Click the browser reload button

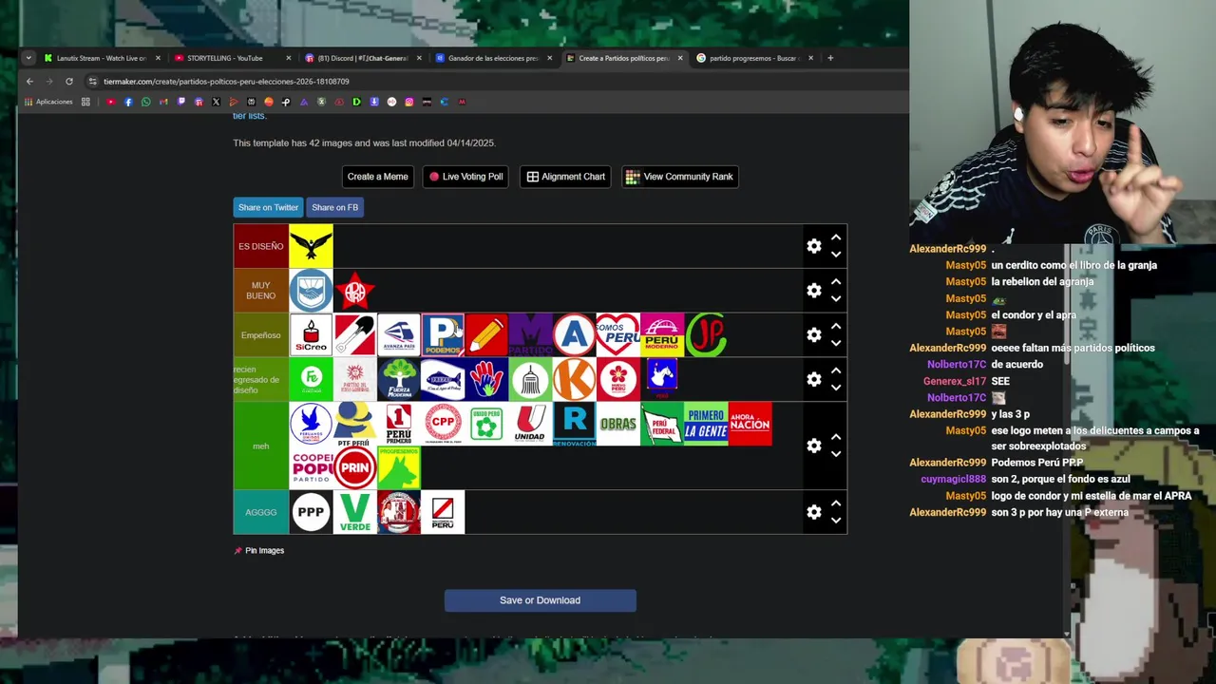(69, 82)
